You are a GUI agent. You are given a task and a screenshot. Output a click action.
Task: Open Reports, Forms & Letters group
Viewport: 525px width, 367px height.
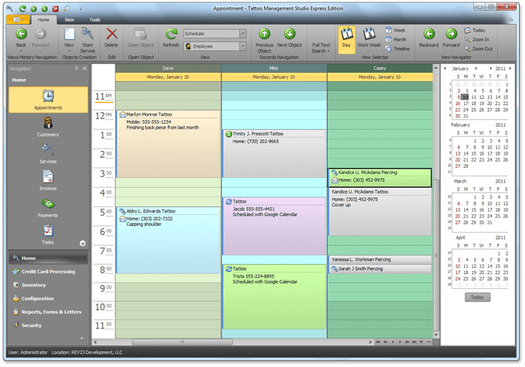click(48, 311)
